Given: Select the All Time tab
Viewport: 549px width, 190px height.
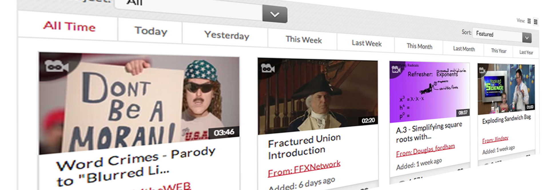Looking at the screenshot, I should point(69,26).
